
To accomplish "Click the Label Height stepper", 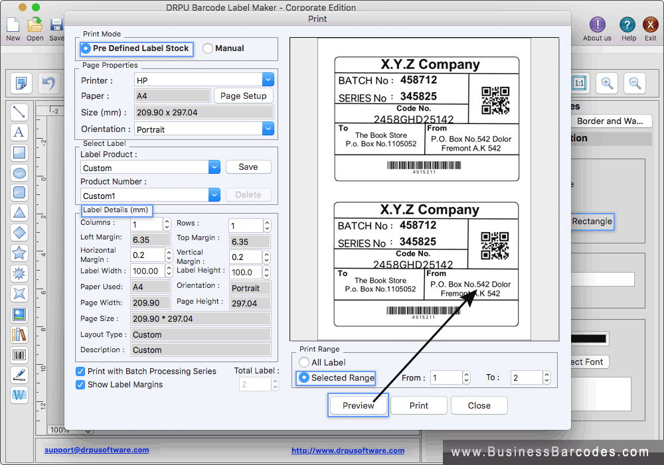I will tap(266, 273).
